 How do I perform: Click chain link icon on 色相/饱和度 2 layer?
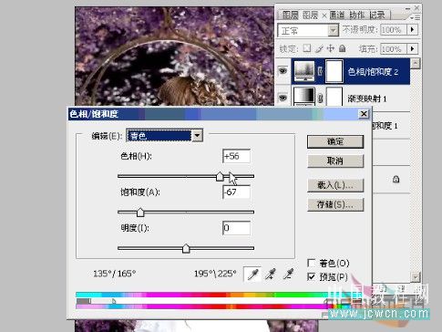[320, 72]
